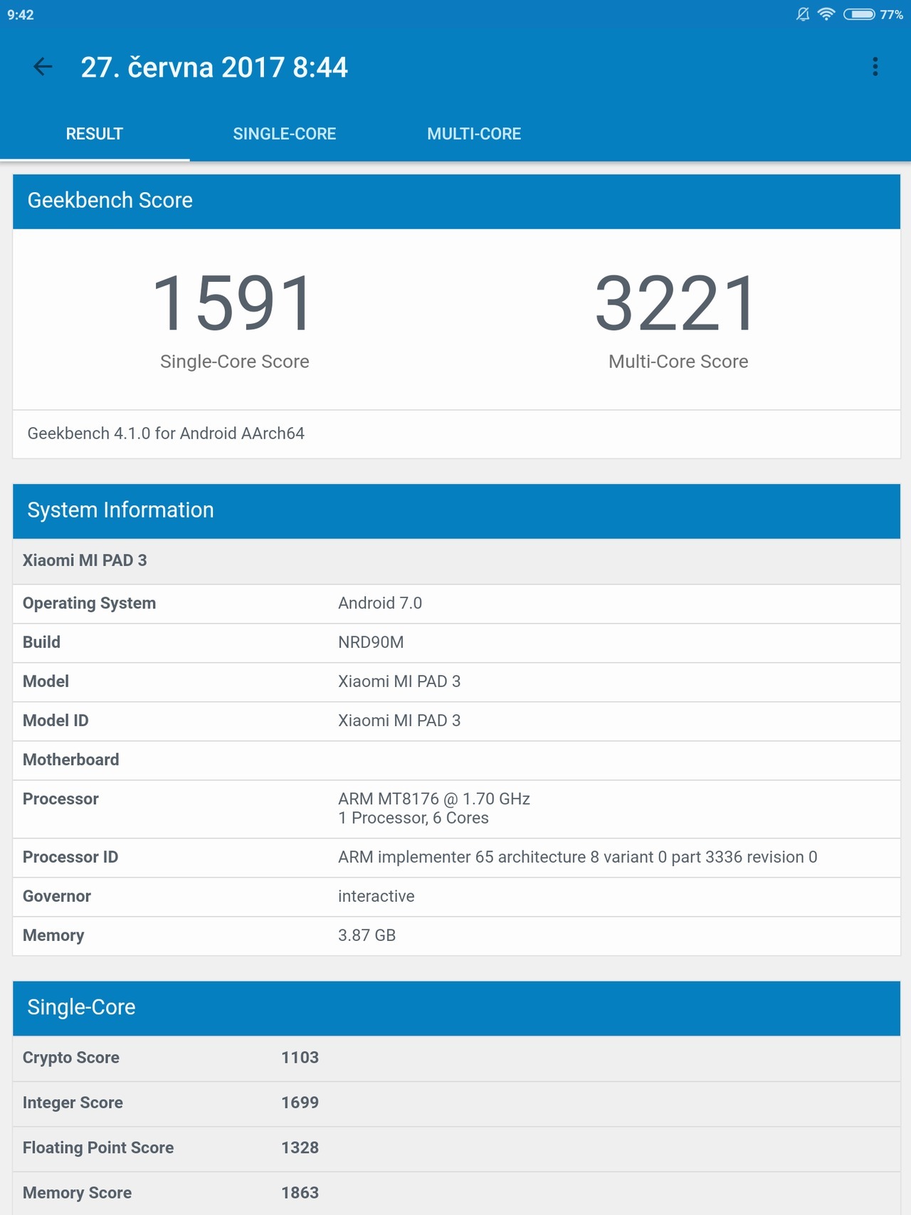Viewport: 911px width, 1215px height.
Task: Tap the single-core score 1591
Action: [x=233, y=303]
